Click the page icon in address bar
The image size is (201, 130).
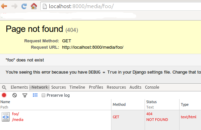pos(45,6)
